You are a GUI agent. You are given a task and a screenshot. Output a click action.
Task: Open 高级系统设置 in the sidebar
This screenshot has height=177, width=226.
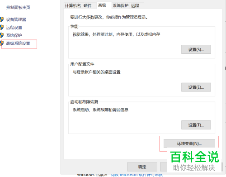(x=18, y=43)
